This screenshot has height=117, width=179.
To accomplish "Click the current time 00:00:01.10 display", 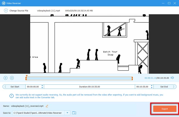I will 150,78.
